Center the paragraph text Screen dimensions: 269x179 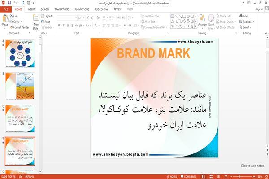click(x=108, y=26)
